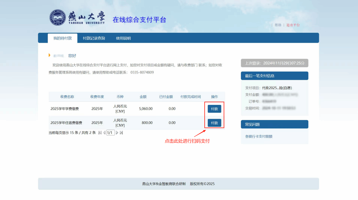Screen dimensions: 358x200
Task: Switch to the 我的待付款 tab
Action: point(62,38)
